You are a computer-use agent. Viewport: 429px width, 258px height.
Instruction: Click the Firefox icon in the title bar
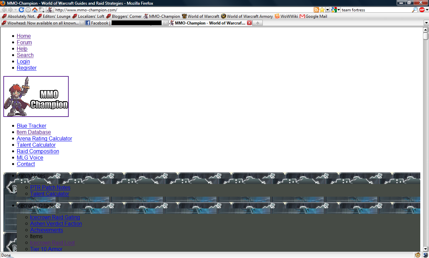click(x=3, y=3)
